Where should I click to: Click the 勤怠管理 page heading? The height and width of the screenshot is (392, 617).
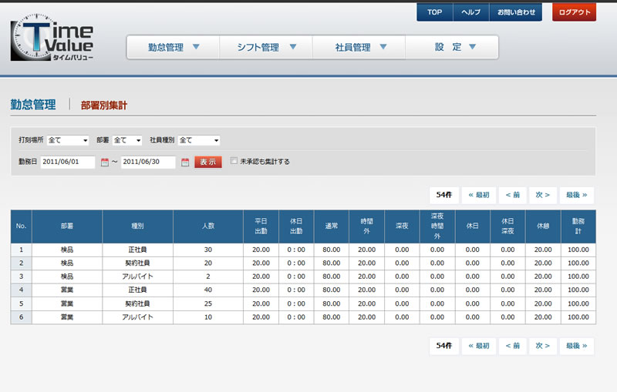[x=33, y=105]
